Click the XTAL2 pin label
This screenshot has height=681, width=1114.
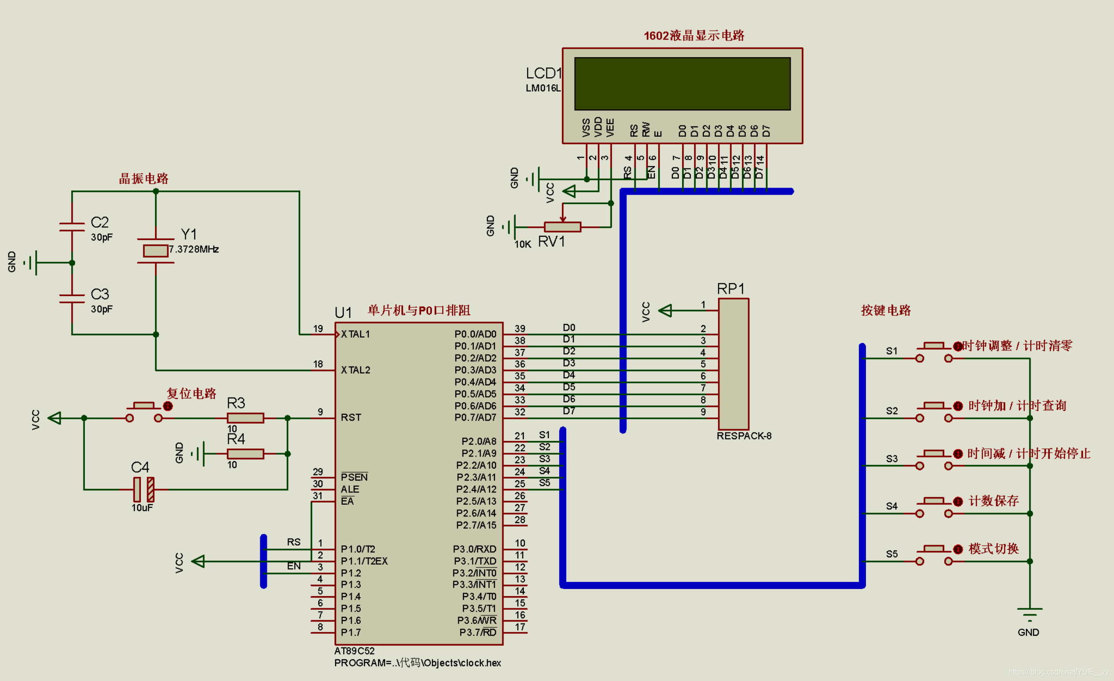click(355, 370)
